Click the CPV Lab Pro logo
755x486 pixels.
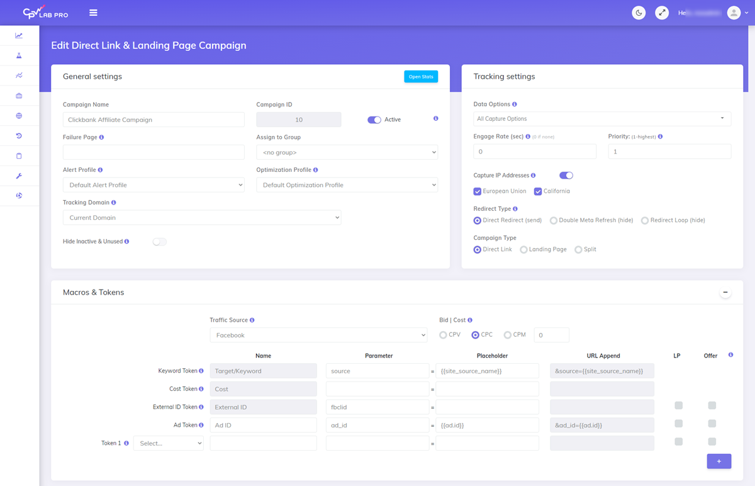[x=45, y=13]
